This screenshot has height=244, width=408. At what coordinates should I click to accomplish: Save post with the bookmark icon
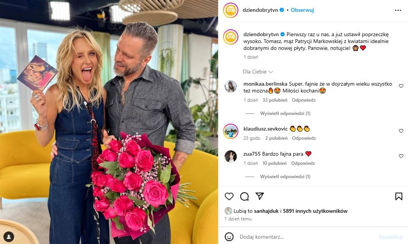(398, 196)
